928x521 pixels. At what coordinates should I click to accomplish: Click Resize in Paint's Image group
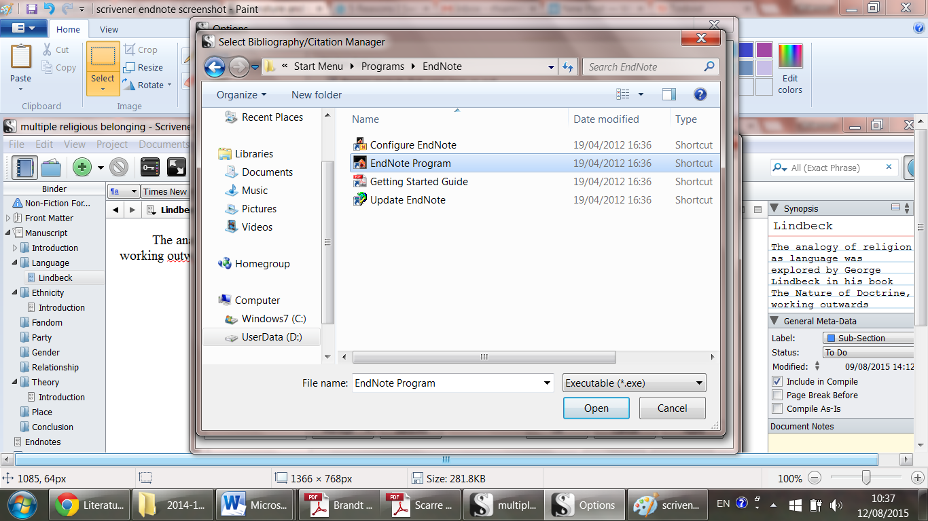pyautogui.click(x=143, y=67)
